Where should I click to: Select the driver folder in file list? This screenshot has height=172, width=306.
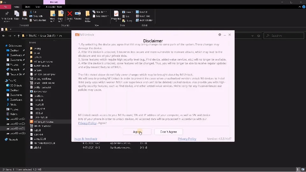pyautogui.click(x=35, y=53)
